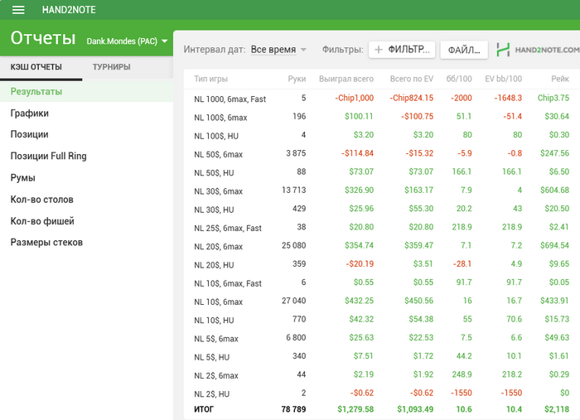Open the Графики report
Screen dimensions: 580x420
tap(30, 113)
